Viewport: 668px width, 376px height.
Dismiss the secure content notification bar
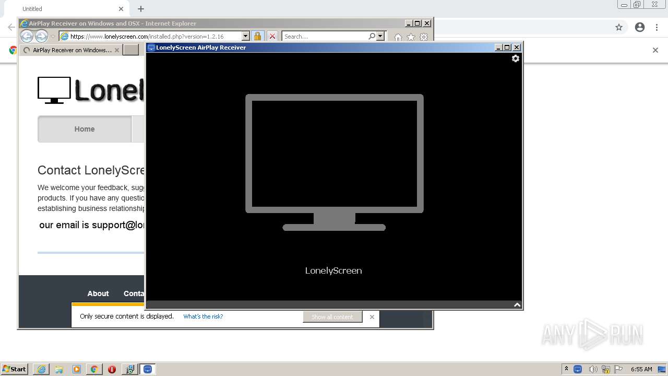(x=372, y=317)
